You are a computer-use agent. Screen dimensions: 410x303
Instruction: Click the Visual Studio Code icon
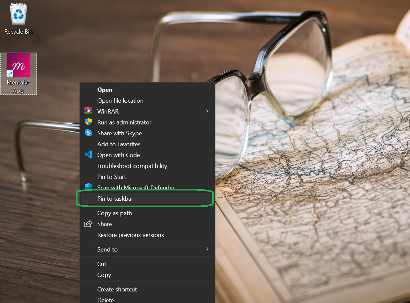tap(88, 155)
